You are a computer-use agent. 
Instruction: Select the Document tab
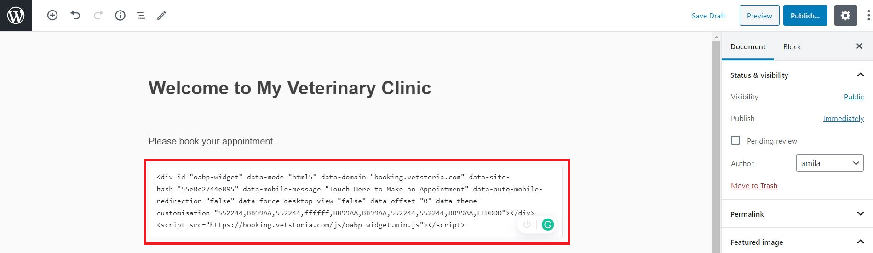click(747, 46)
